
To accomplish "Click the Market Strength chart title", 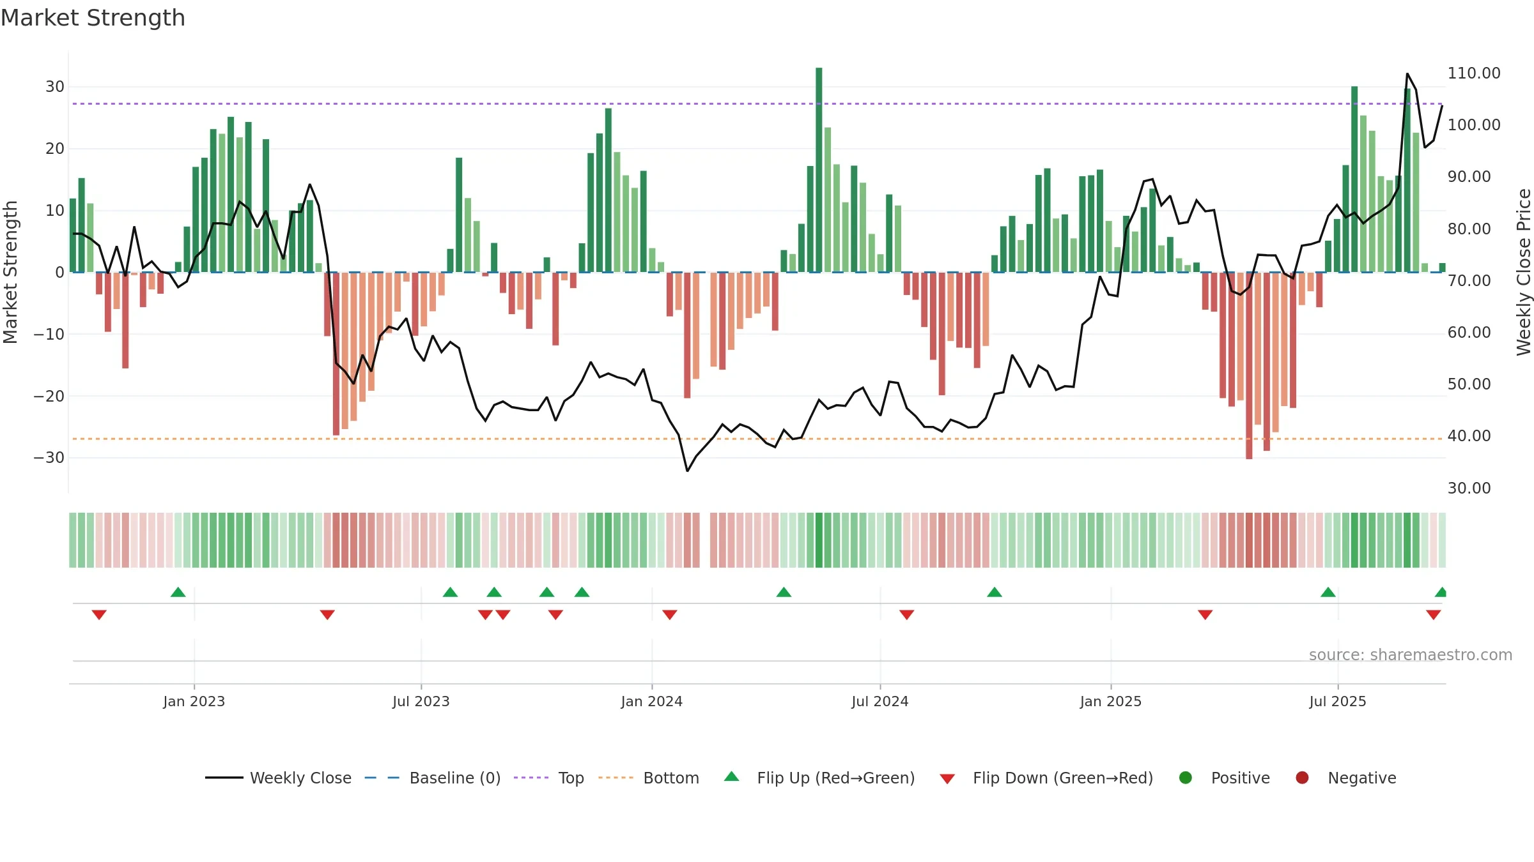I will 93,18.
